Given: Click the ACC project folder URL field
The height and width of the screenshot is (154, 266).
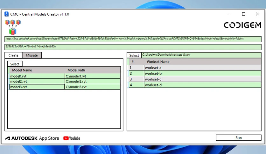Looking at the screenshot, I should click(133, 39).
